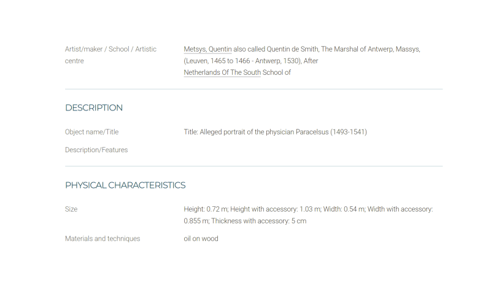Viewport: 491px width, 297px height.
Task: Select the PHYSICAL CHARACTERISTICS heading
Action: pos(125,185)
